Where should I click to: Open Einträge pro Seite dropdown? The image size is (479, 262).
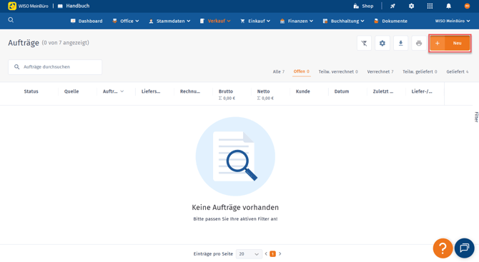(x=249, y=254)
